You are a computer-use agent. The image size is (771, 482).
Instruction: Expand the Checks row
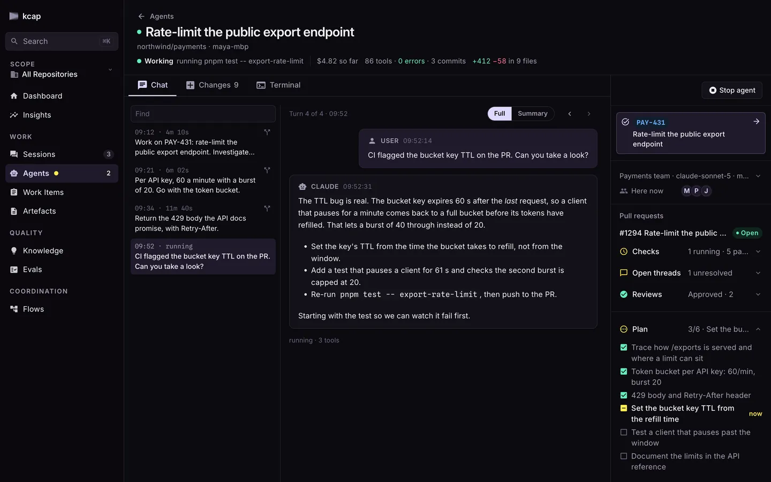pyautogui.click(x=691, y=252)
